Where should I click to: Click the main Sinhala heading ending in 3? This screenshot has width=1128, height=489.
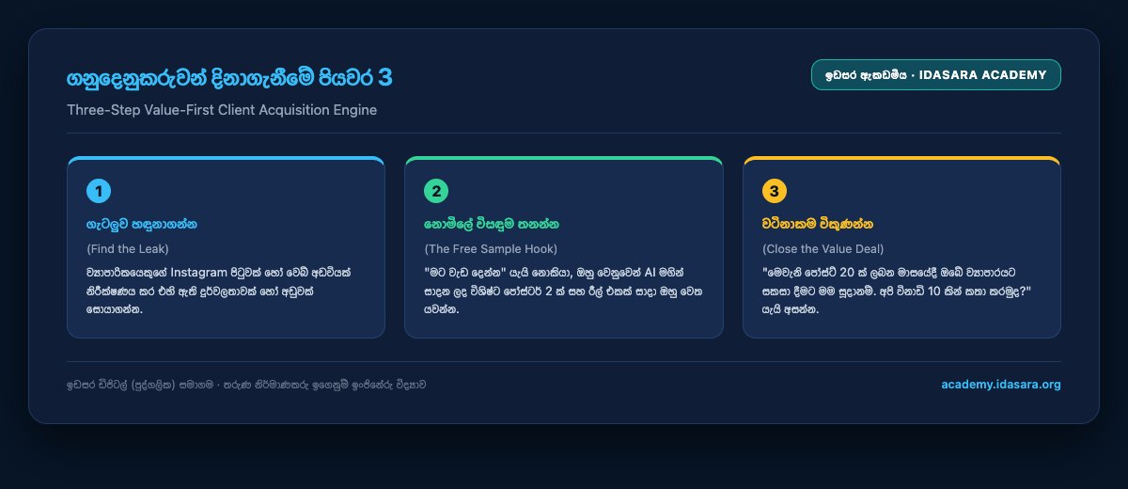click(229, 79)
